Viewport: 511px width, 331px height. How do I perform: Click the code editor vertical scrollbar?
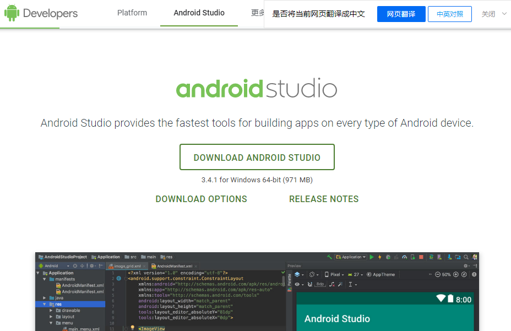click(283, 280)
